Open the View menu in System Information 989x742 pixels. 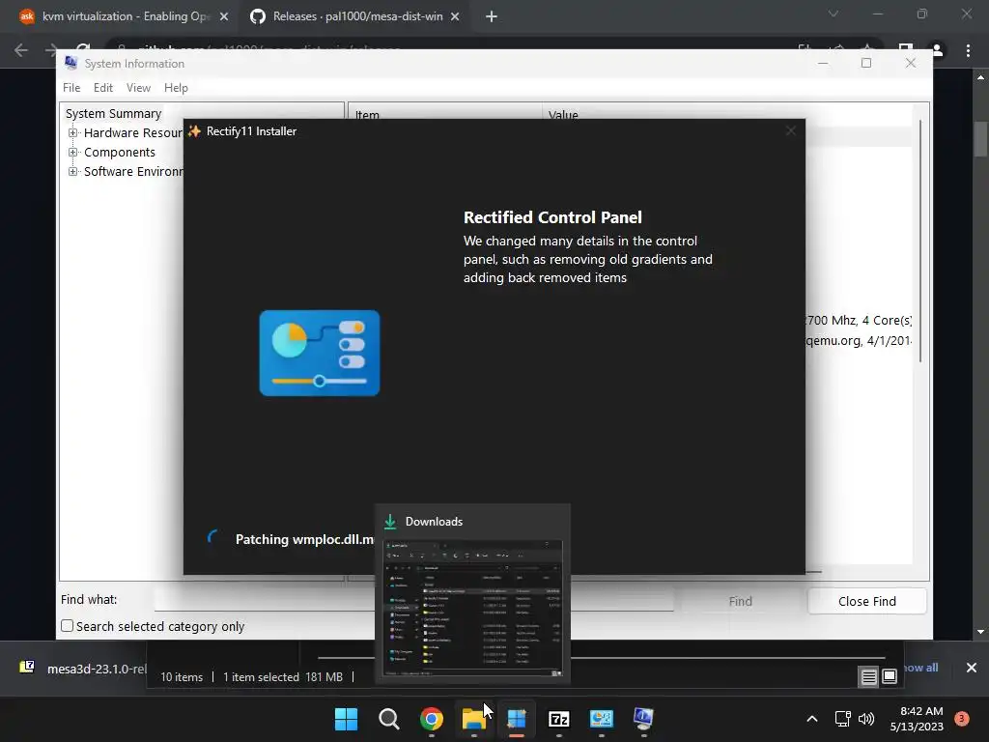click(138, 88)
